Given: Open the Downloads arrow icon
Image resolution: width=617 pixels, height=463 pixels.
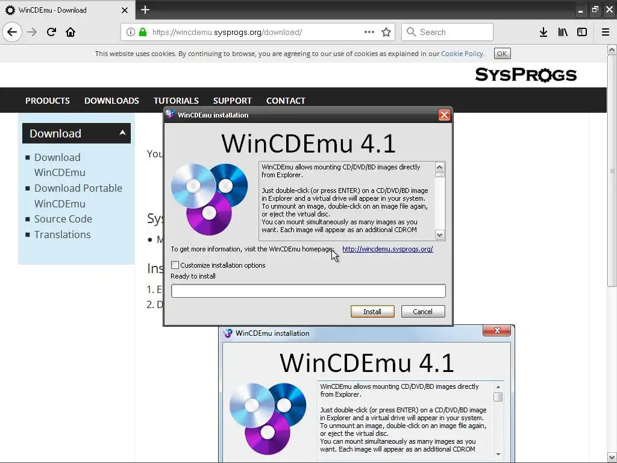Looking at the screenshot, I should click(x=543, y=32).
